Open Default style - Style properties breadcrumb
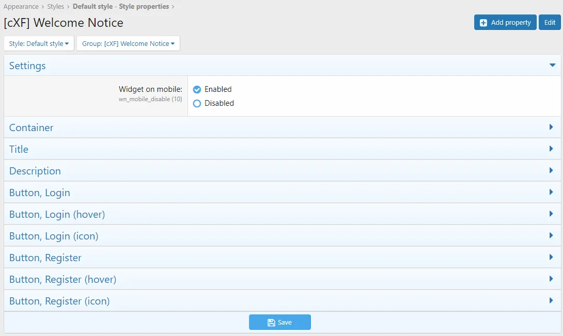 coord(120,7)
